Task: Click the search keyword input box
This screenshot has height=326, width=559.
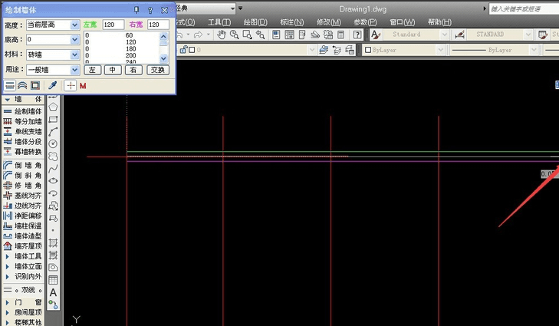Action: (524, 9)
